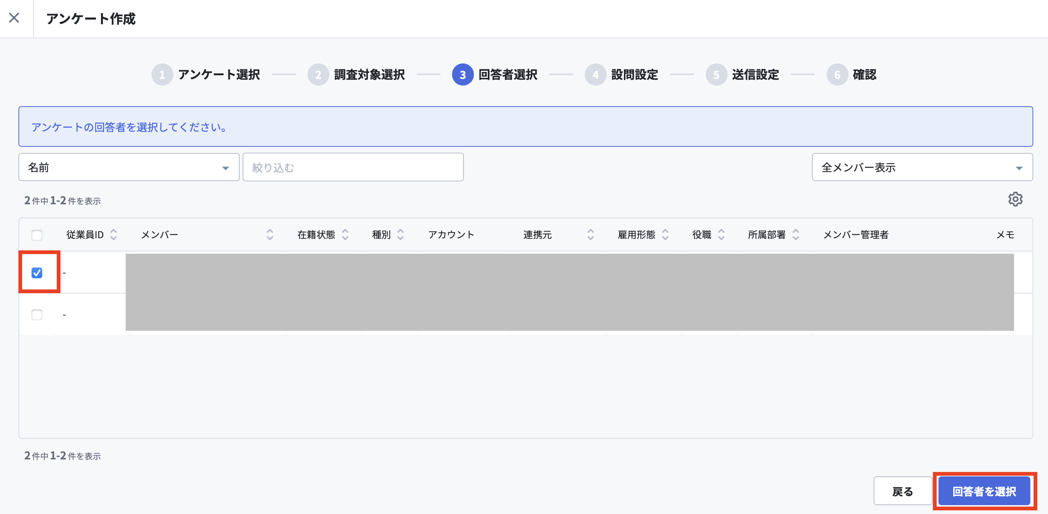Click the blue instruction banner text

point(129,127)
